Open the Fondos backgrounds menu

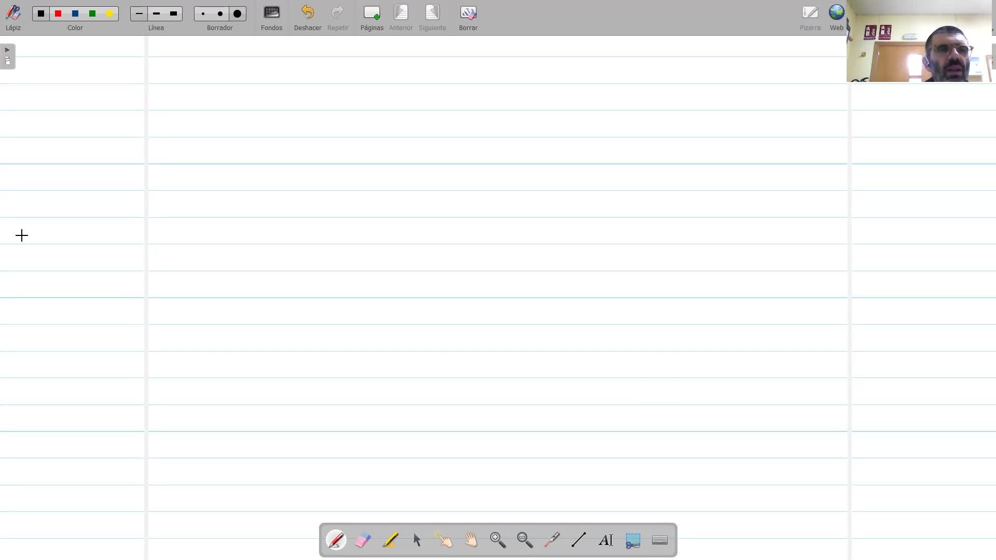tap(271, 17)
